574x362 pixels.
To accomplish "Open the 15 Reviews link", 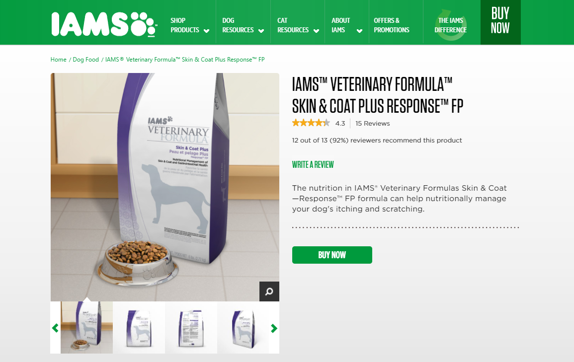I will [373, 123].
